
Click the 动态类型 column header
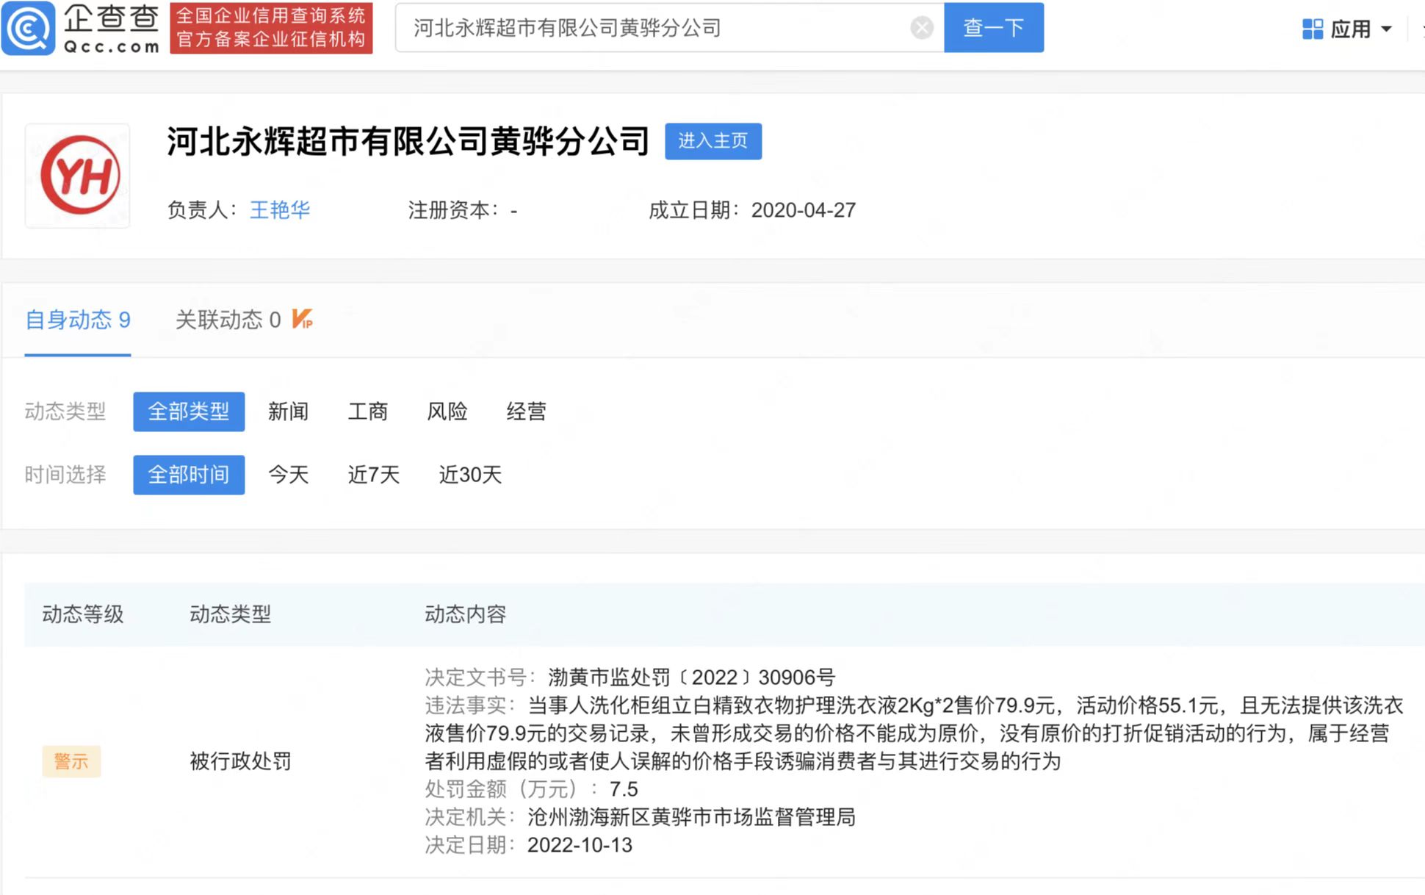coord(231,614)
